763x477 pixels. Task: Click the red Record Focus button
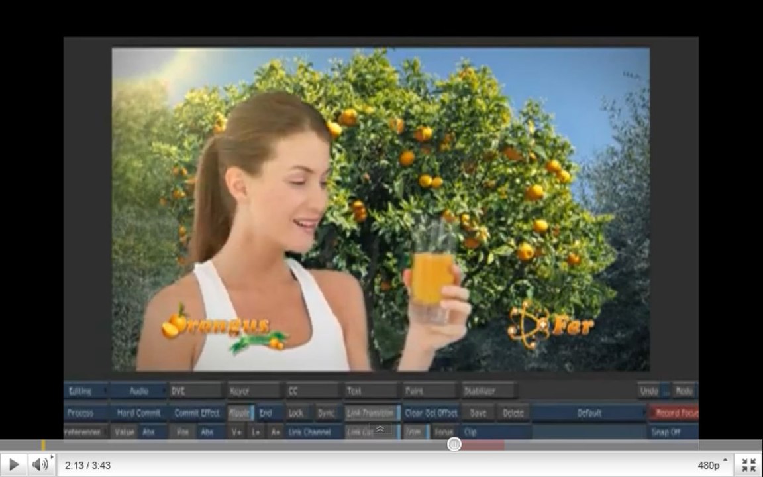(x=674, y=413)
